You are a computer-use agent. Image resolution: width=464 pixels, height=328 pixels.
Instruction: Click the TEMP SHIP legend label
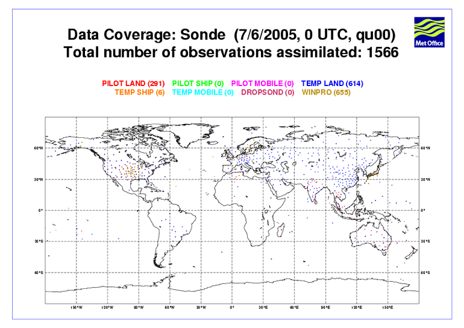(139, 93)
